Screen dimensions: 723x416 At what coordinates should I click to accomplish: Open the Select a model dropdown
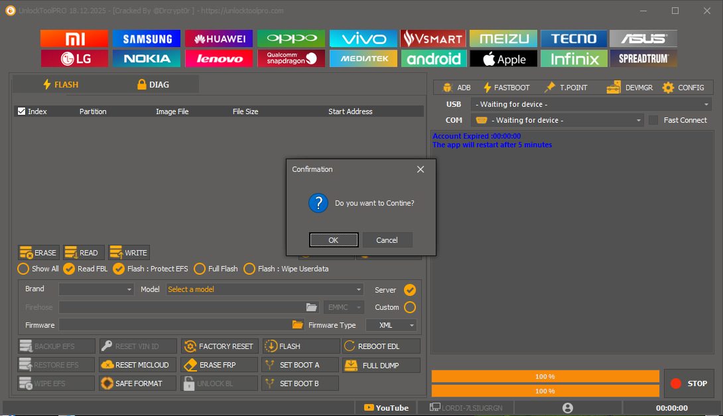click(x=265, y=289)
